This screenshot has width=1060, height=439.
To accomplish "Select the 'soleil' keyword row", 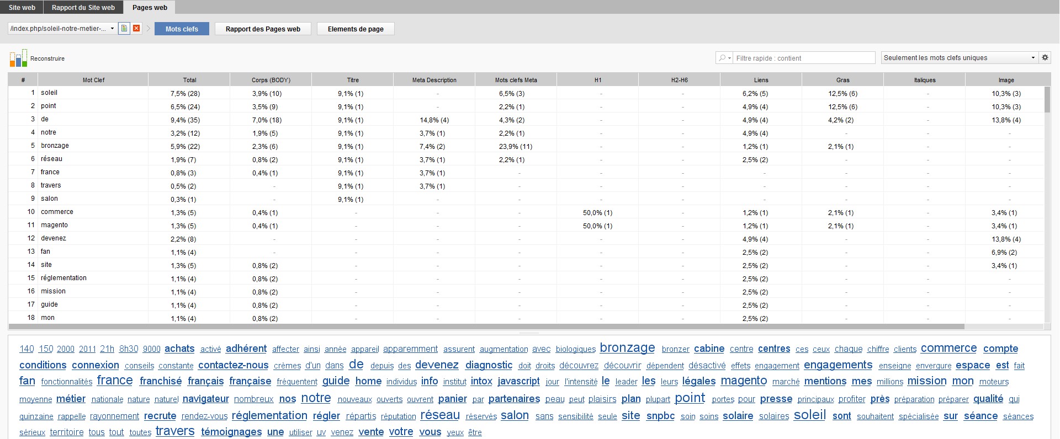I will click(526, 93).
